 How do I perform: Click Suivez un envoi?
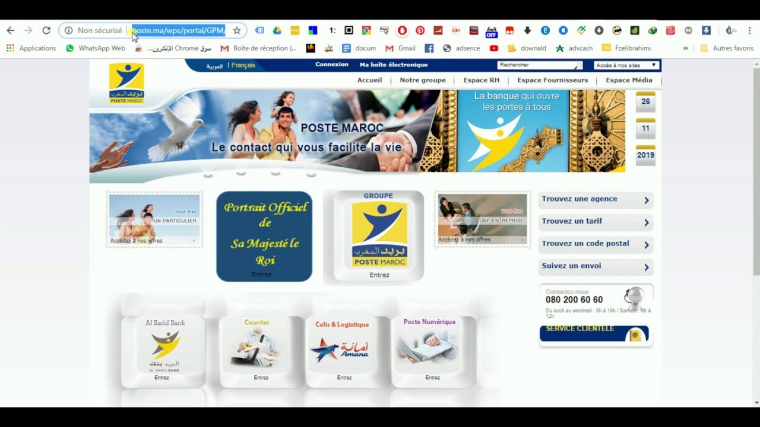[596, 266]
